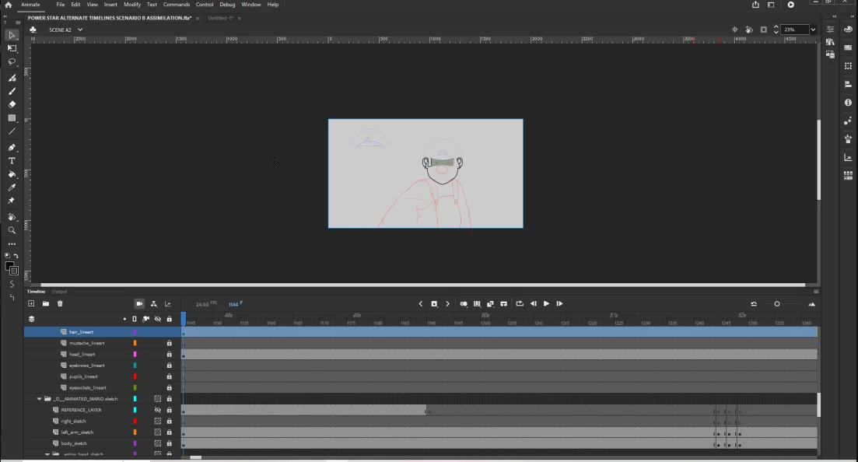858x462 pixels.
Task: Select the Text tool
Action: [x=12, y=161]
